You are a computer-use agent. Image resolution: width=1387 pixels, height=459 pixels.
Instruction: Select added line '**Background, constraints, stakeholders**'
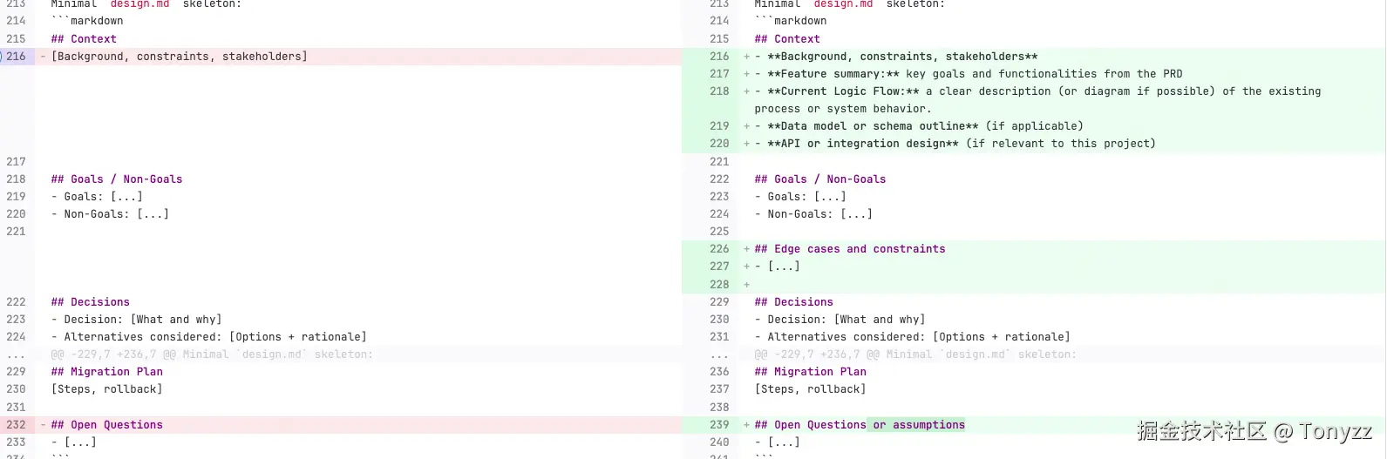(896, 57)
